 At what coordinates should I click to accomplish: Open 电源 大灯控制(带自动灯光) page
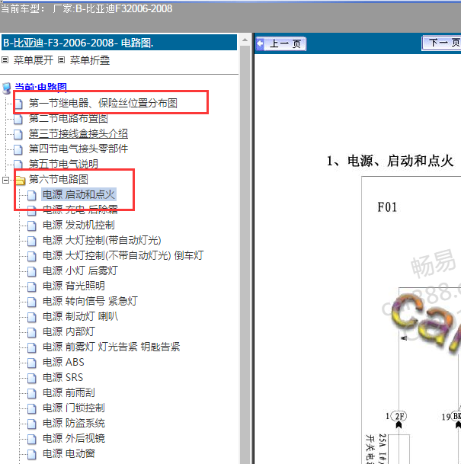[102, 240]
